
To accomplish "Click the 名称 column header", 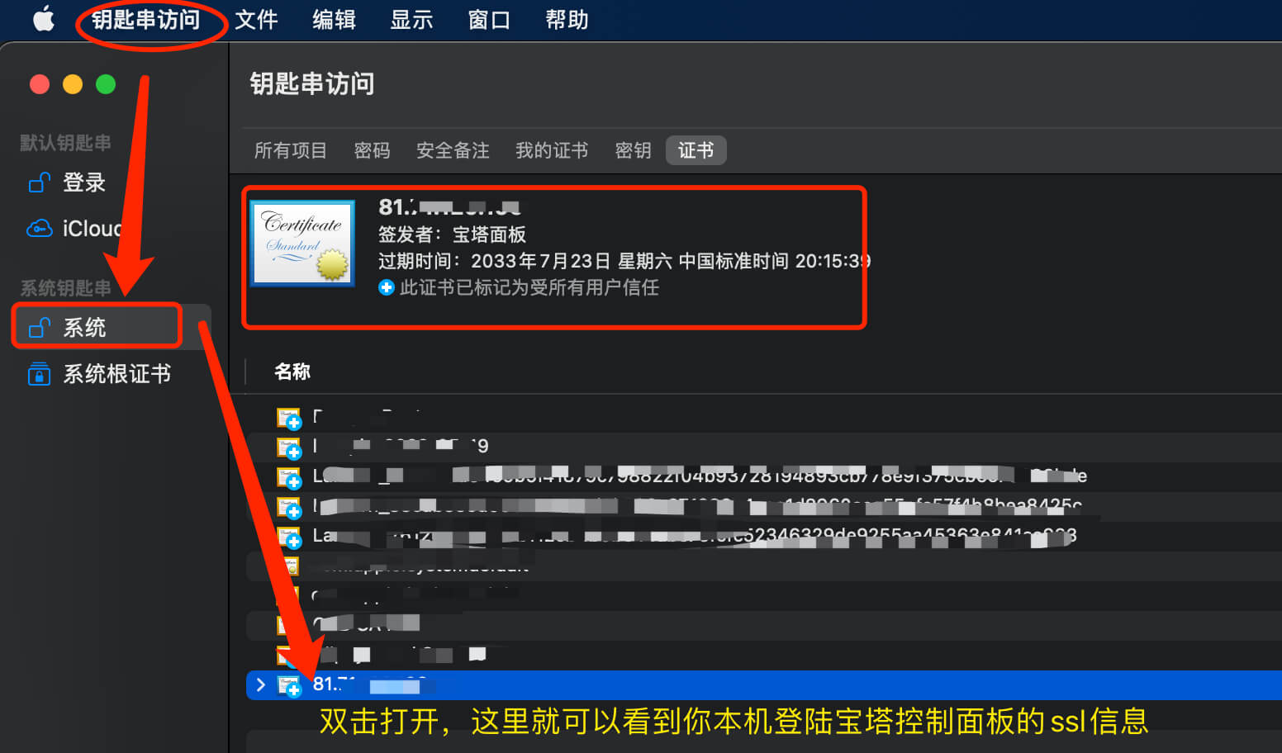I will pyautogui.click(x=292, y=372).
